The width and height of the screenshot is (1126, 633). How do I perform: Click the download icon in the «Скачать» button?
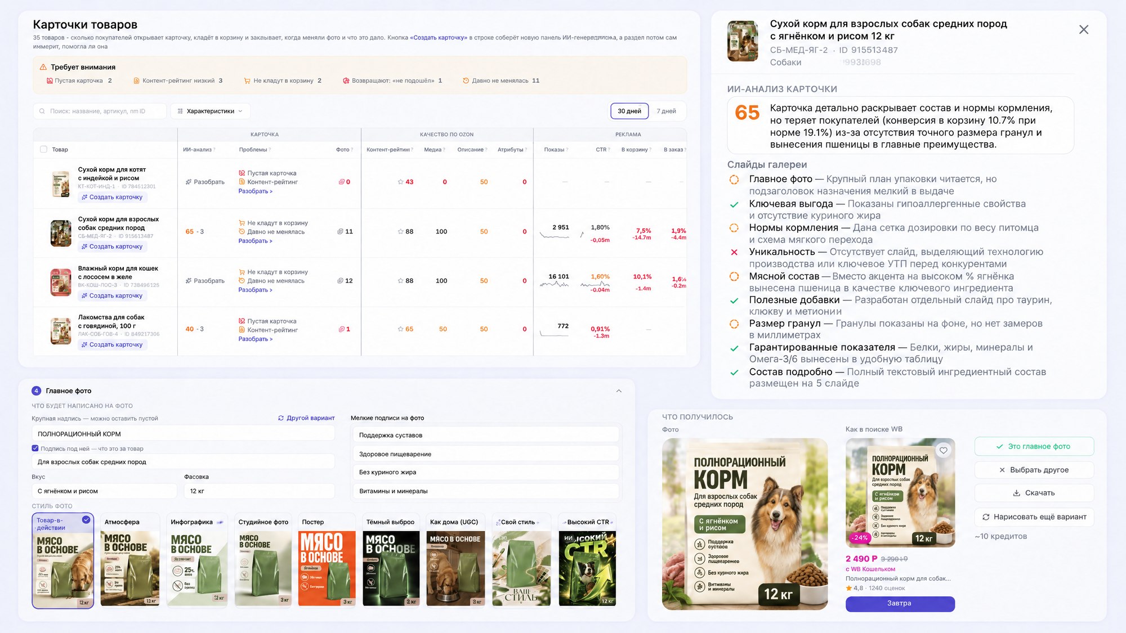click(x=1017, y=493)
